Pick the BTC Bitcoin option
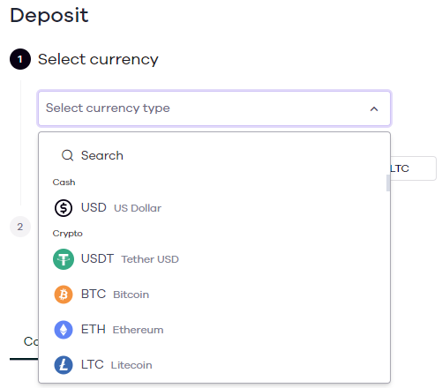The width and height of the screenshot is (442, 388). 214,295
